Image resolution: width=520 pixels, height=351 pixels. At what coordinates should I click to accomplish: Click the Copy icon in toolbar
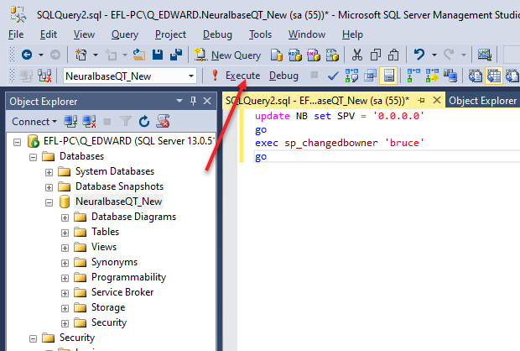[376, 55]
